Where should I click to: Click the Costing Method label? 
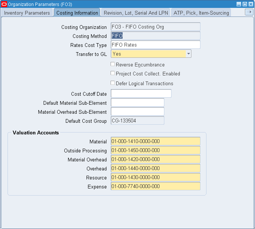90,36
